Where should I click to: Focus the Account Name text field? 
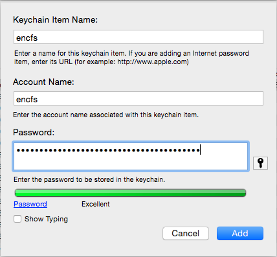tap(138, 98)
